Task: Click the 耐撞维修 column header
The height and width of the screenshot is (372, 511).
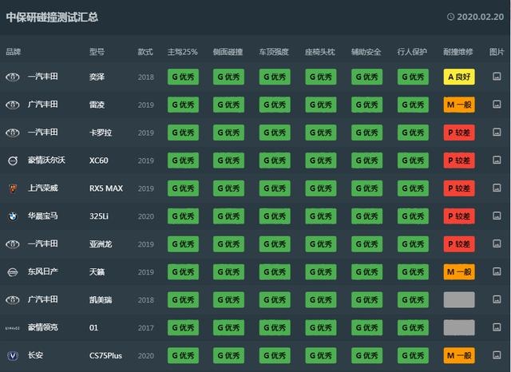Action: (458, 52)
